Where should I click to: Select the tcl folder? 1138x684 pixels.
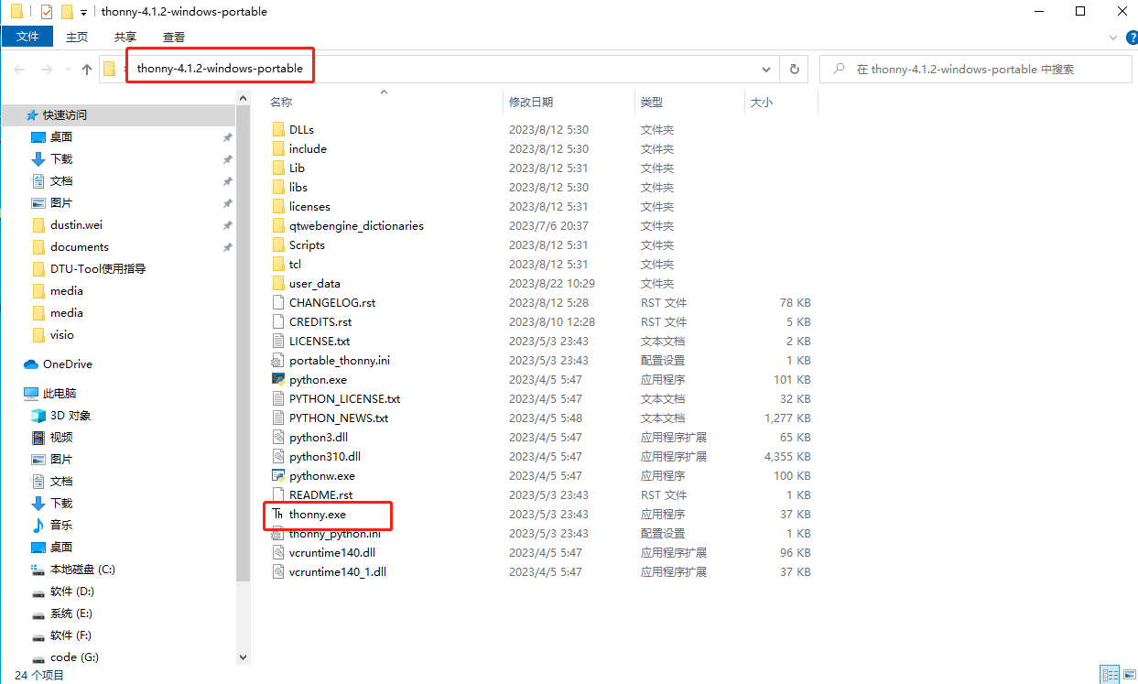point(295,264)
